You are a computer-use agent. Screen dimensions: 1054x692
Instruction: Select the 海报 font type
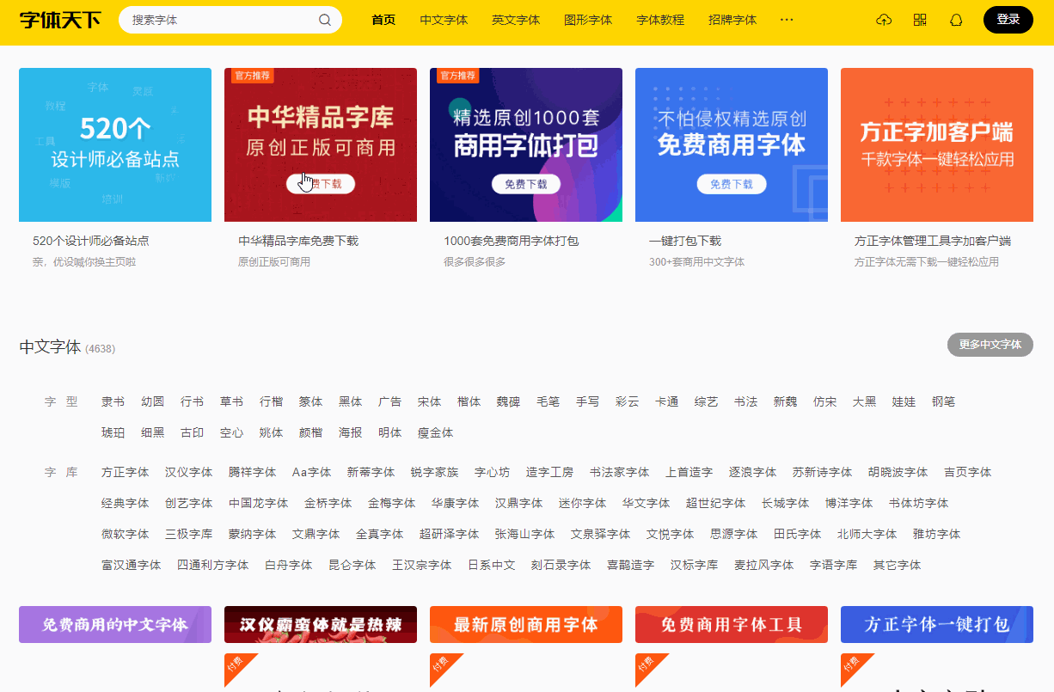pyautogui.click(x=350, y=432)
